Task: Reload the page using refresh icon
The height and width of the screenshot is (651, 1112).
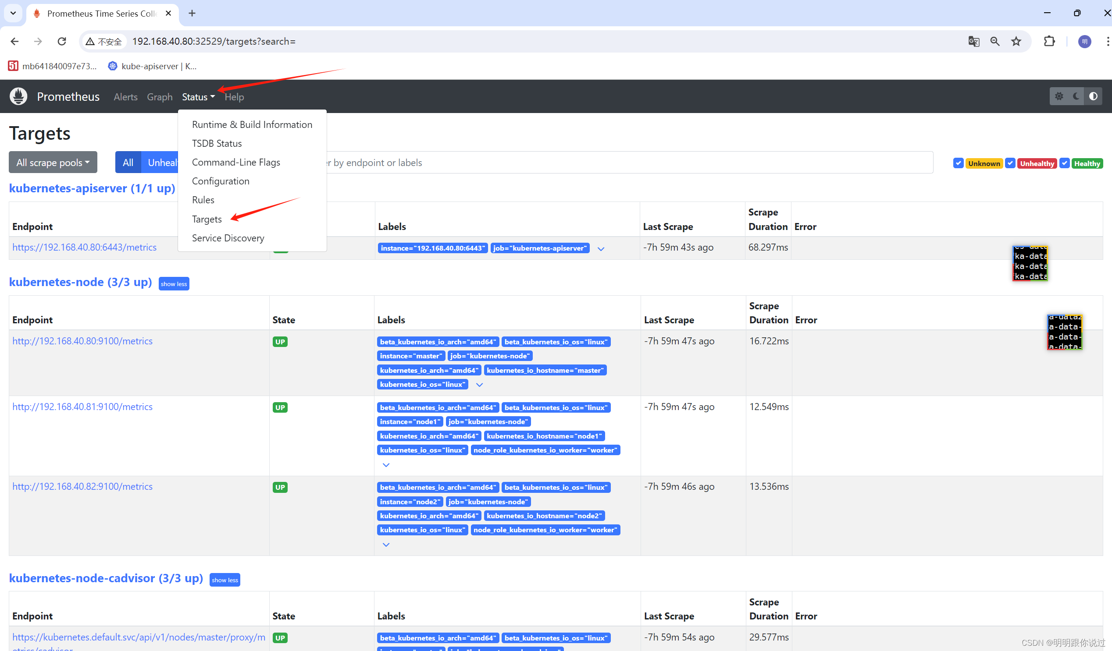Action: click(62, 42)
